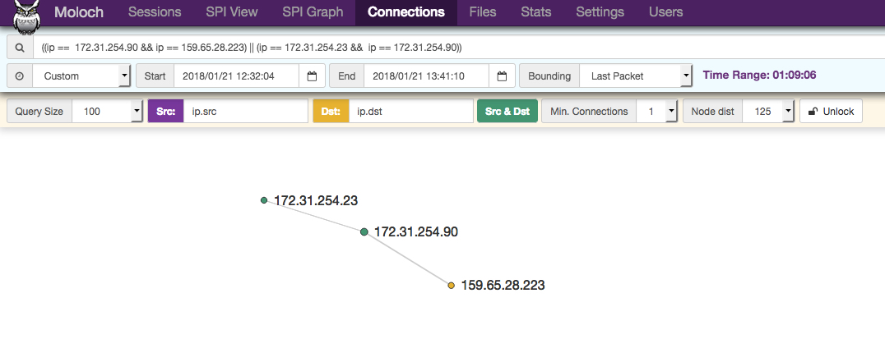This screenshot has height=339, width=885.
Task: Click the Moloch brand link
Action: tap(79, 11)
